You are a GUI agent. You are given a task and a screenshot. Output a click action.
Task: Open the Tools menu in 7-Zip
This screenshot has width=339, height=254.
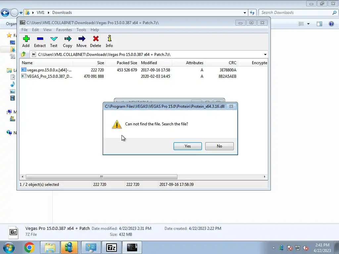81,30
